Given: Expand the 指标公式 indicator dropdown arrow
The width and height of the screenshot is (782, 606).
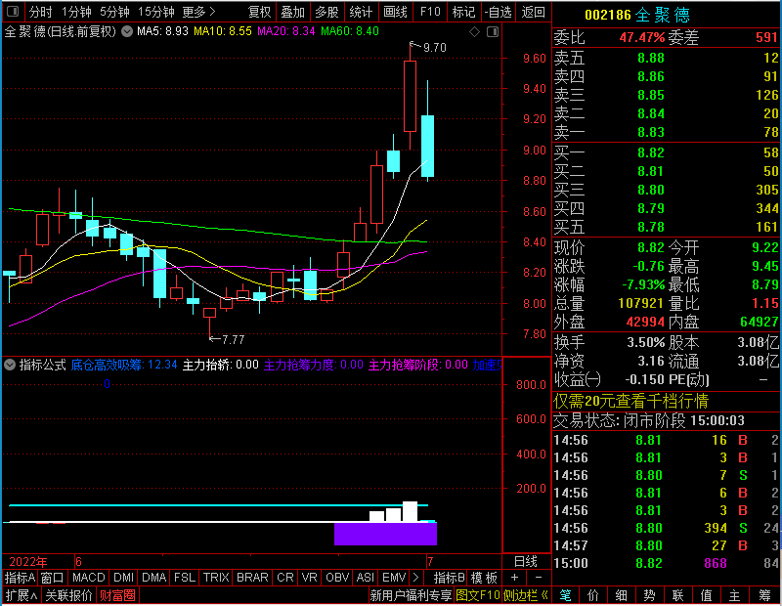Looking at the screenshot, I should (10, 365).
